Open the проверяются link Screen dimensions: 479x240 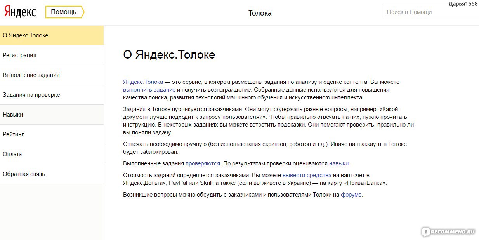tap(203, 163)
